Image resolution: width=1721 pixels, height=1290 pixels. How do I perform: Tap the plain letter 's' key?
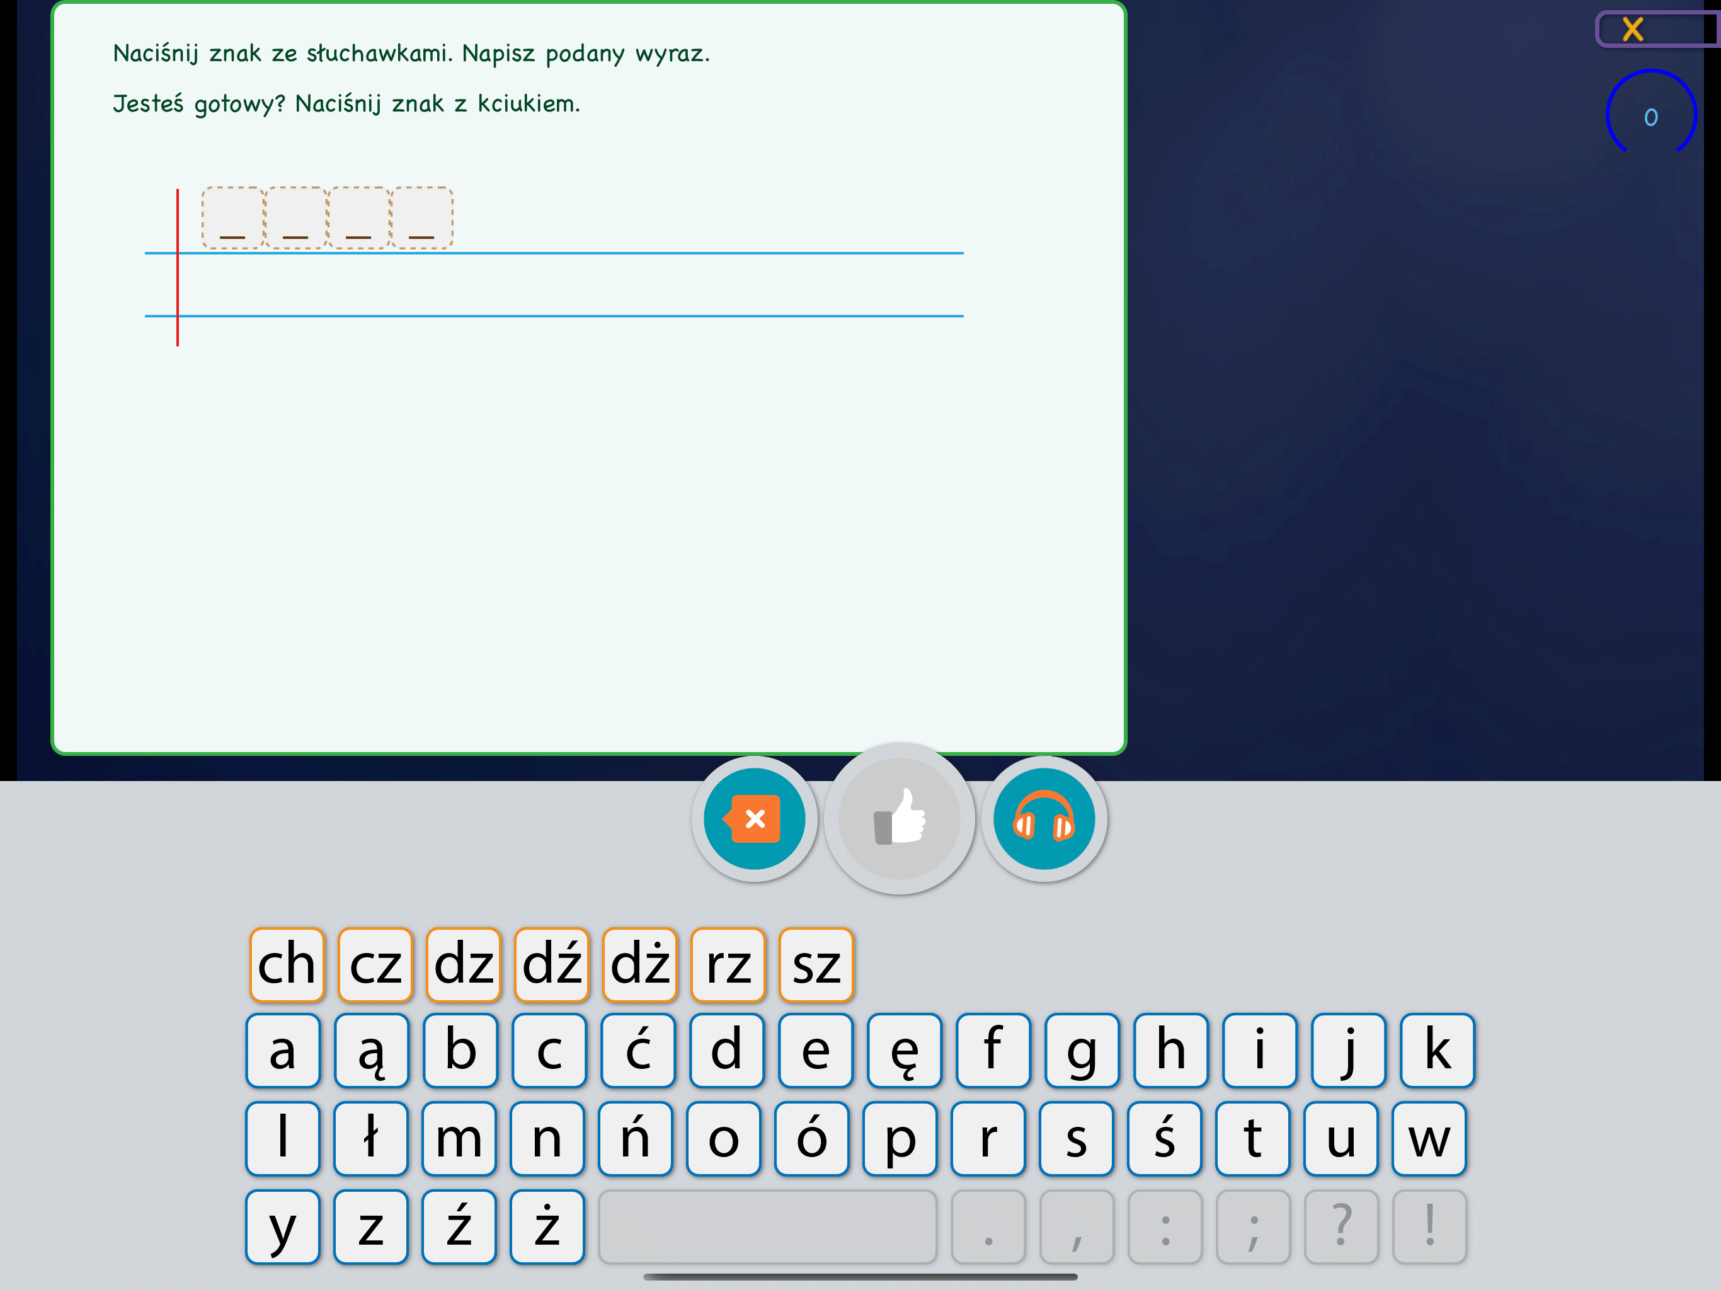point(1076,1138)
